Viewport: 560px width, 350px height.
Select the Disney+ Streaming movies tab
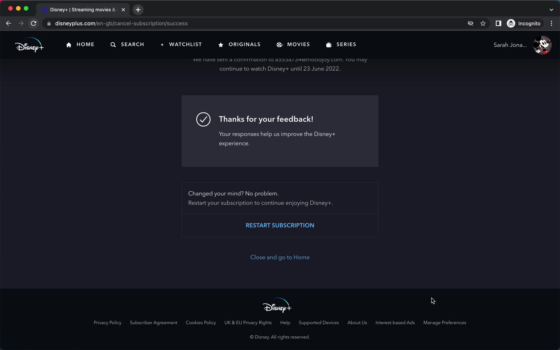coord(83,10)
